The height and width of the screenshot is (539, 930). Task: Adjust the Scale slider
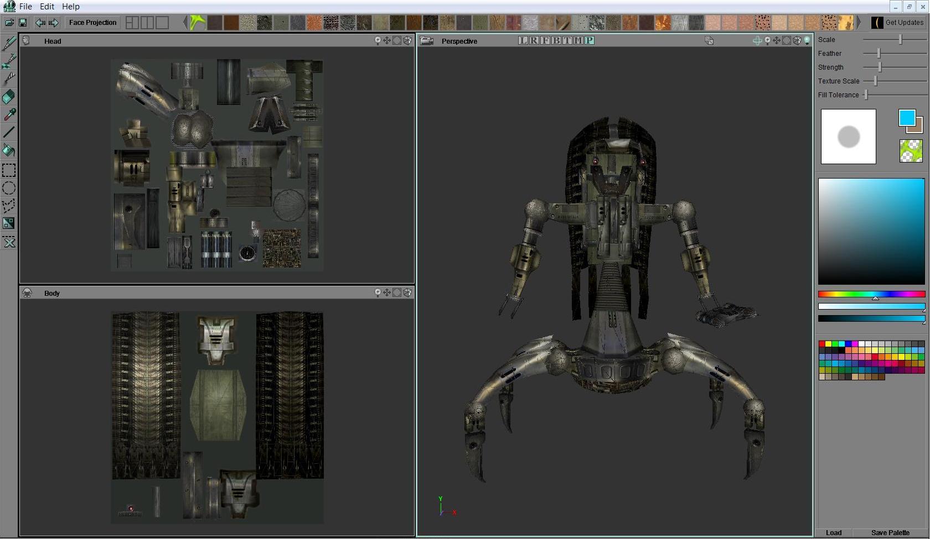[x=895, y=39]
